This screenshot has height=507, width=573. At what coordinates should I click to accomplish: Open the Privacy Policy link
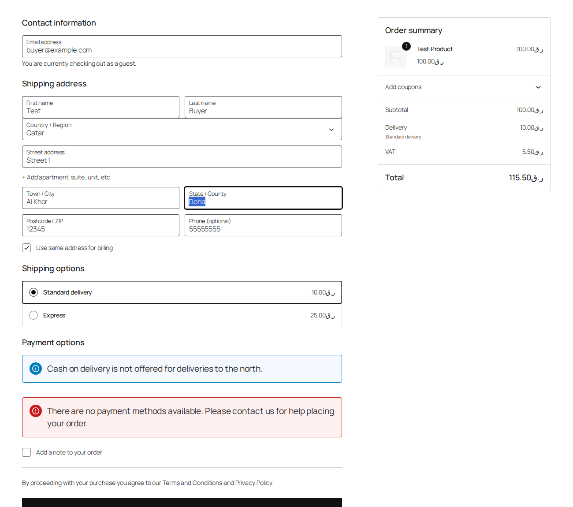click(254, 483)
